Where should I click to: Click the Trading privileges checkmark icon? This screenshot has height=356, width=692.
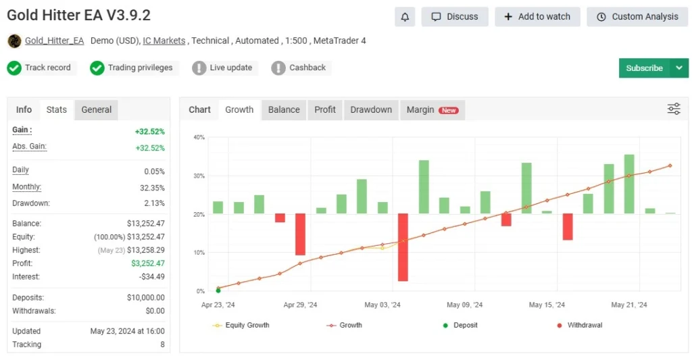[97, 68]
